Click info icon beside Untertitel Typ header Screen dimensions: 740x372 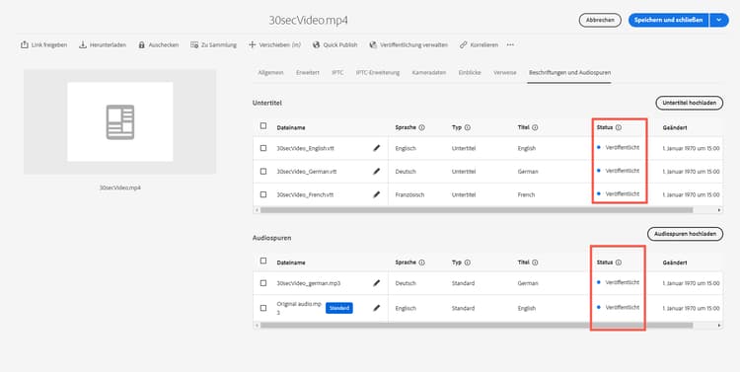pyautogui.click(x=468, y=127)
